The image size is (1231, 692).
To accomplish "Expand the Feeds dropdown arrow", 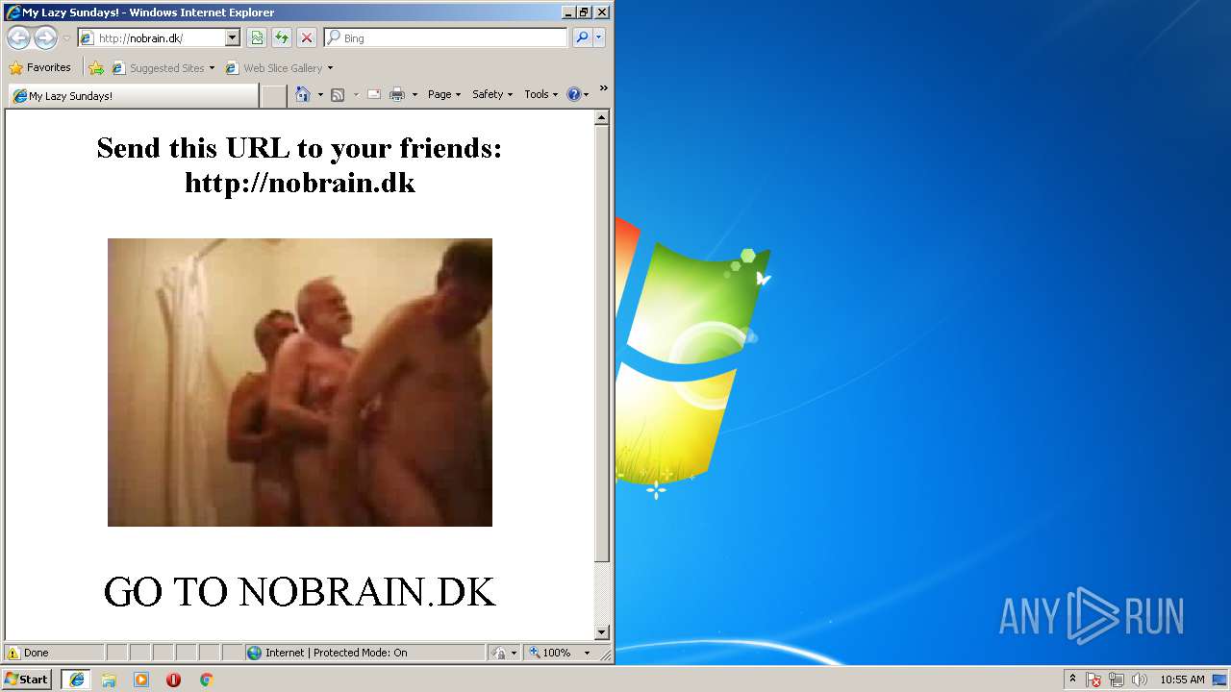I will (356, 94).
